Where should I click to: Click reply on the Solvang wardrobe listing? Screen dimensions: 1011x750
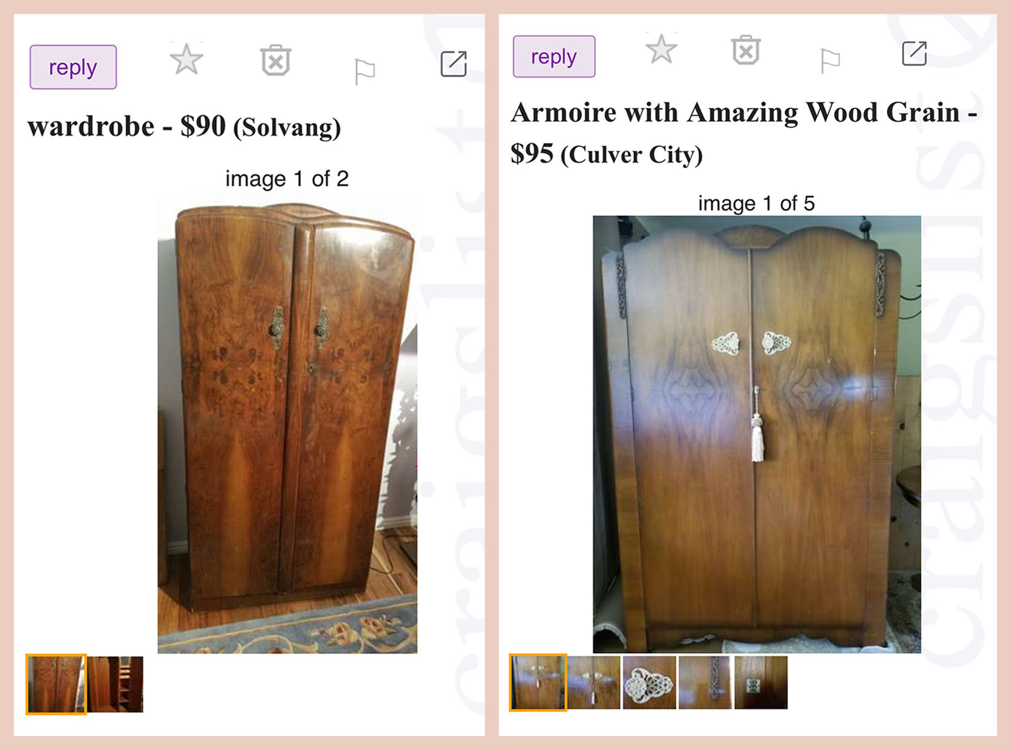point(73,67)
